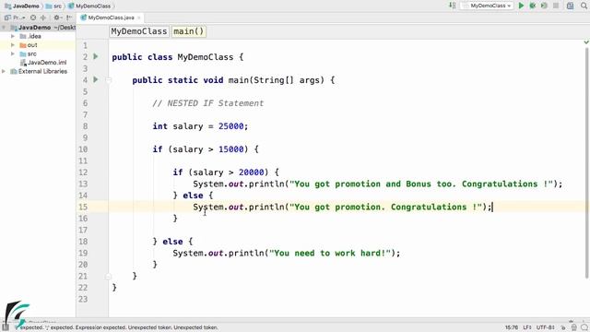Click the "} else {" on line 14

193,196
